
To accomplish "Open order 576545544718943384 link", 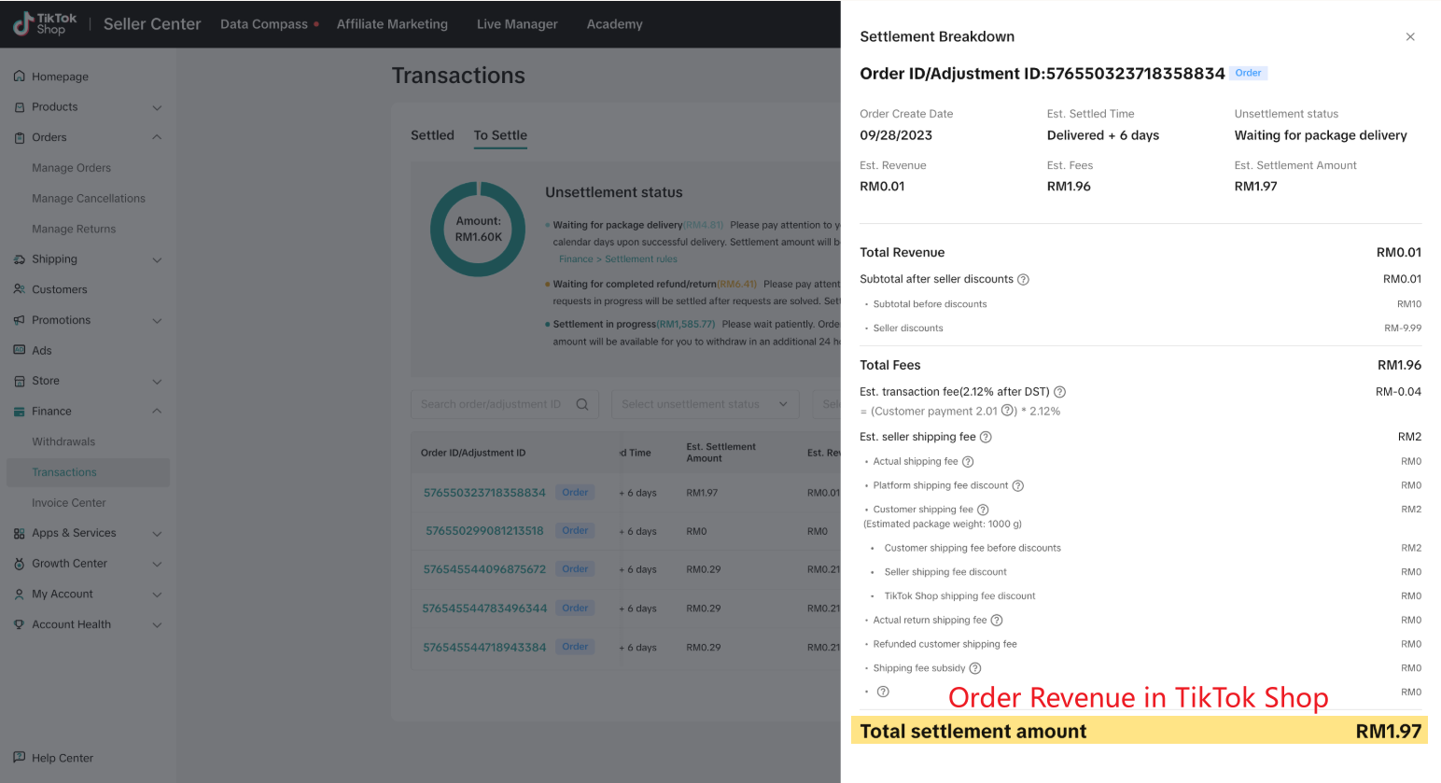I will [x=484, y=648].
